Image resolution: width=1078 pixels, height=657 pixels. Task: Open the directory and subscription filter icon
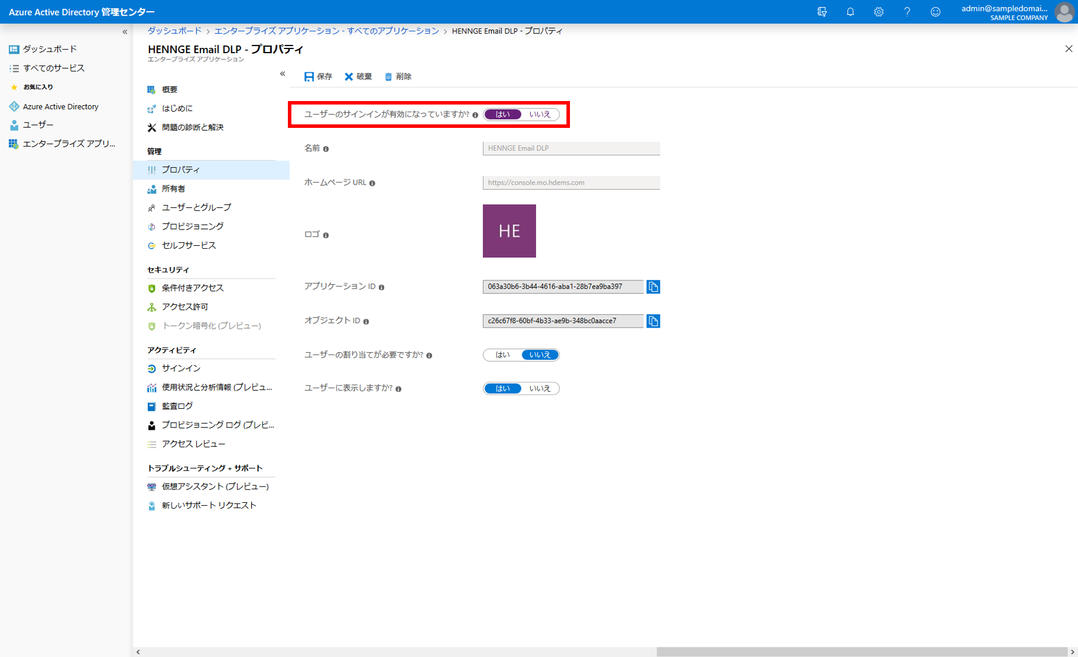pos(822,12)
